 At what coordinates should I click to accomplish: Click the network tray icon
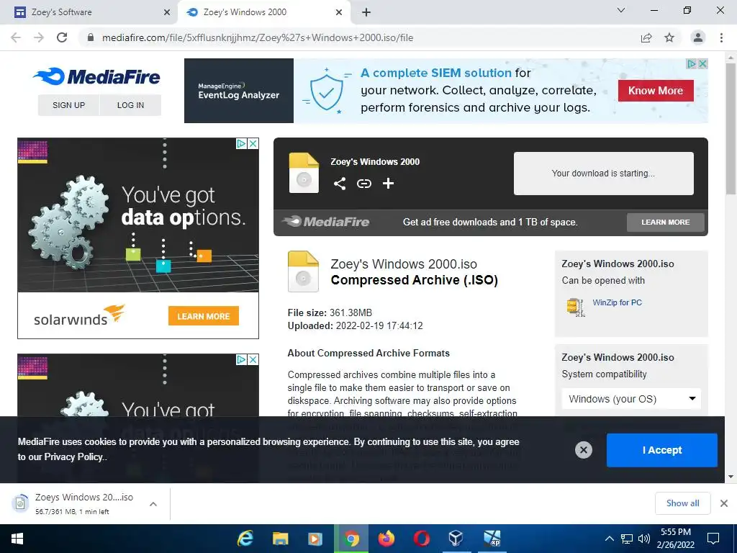click(x=627, y=539)
